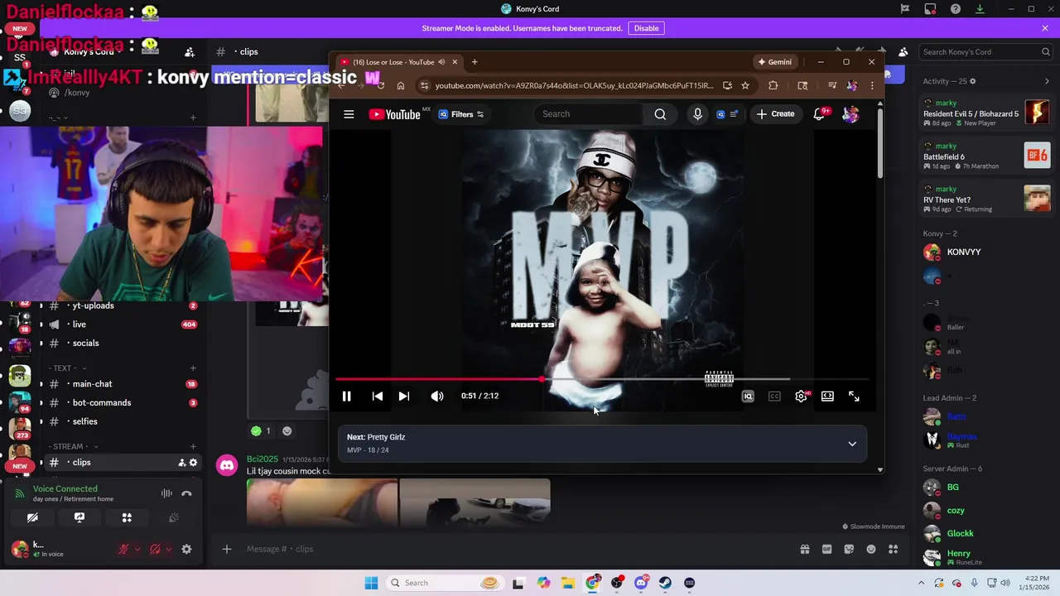Image resolution: width=1060 pixels, height=596 pixels.
Task: Open YouTube notifications bell
Action: 819,114
